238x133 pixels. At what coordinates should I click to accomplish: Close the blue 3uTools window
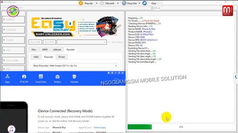(123, 73)
